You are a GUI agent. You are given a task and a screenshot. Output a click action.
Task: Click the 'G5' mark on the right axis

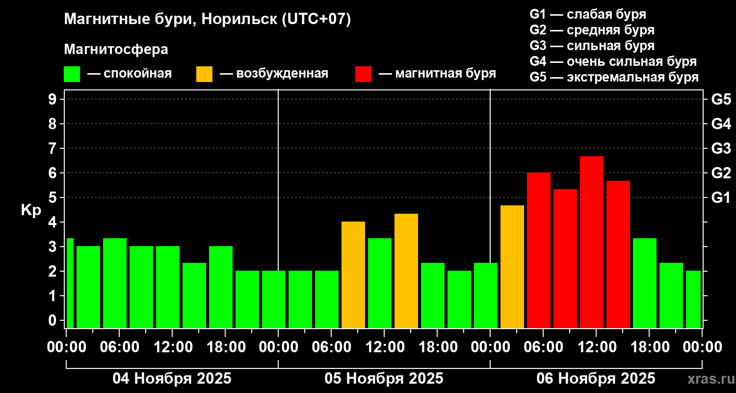click(721, 99)
